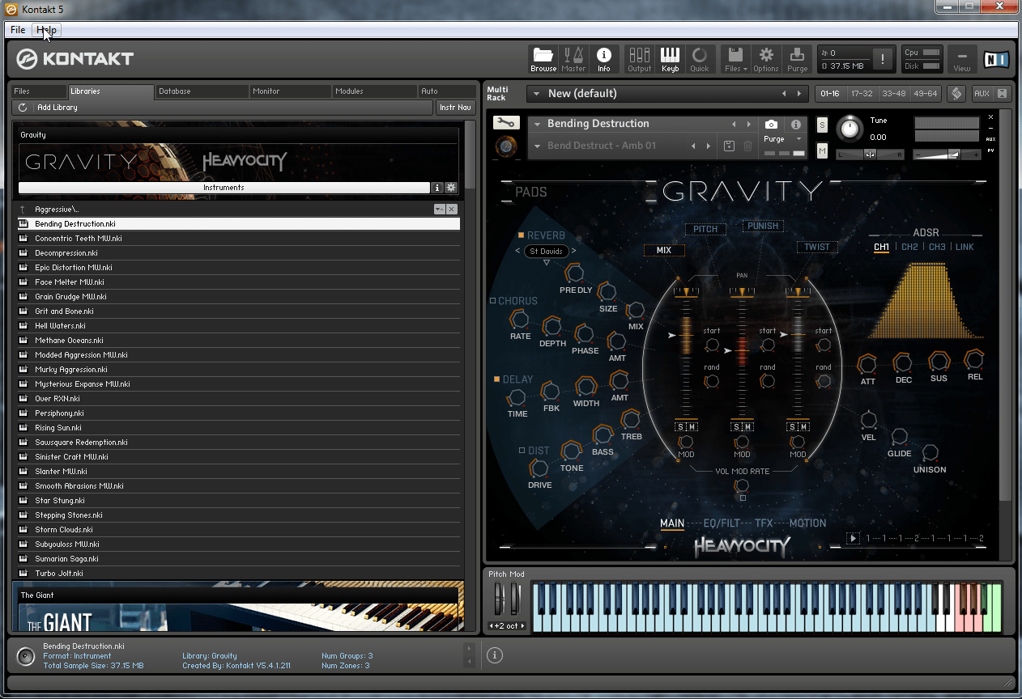The image size is (1022, 699).
Task: Open the File menu
Action: pyautogui.click(x=18, y=30)
